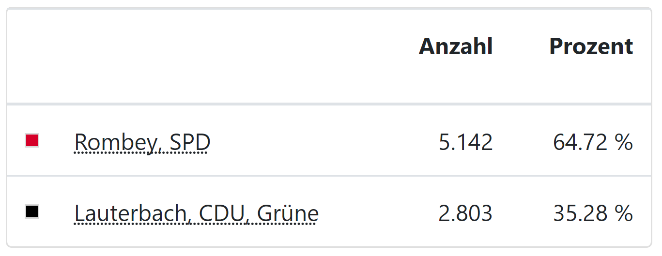Viewport: 662px width, 256px height.
Task: Select the Prozent column header
Action: coord(591,46)
